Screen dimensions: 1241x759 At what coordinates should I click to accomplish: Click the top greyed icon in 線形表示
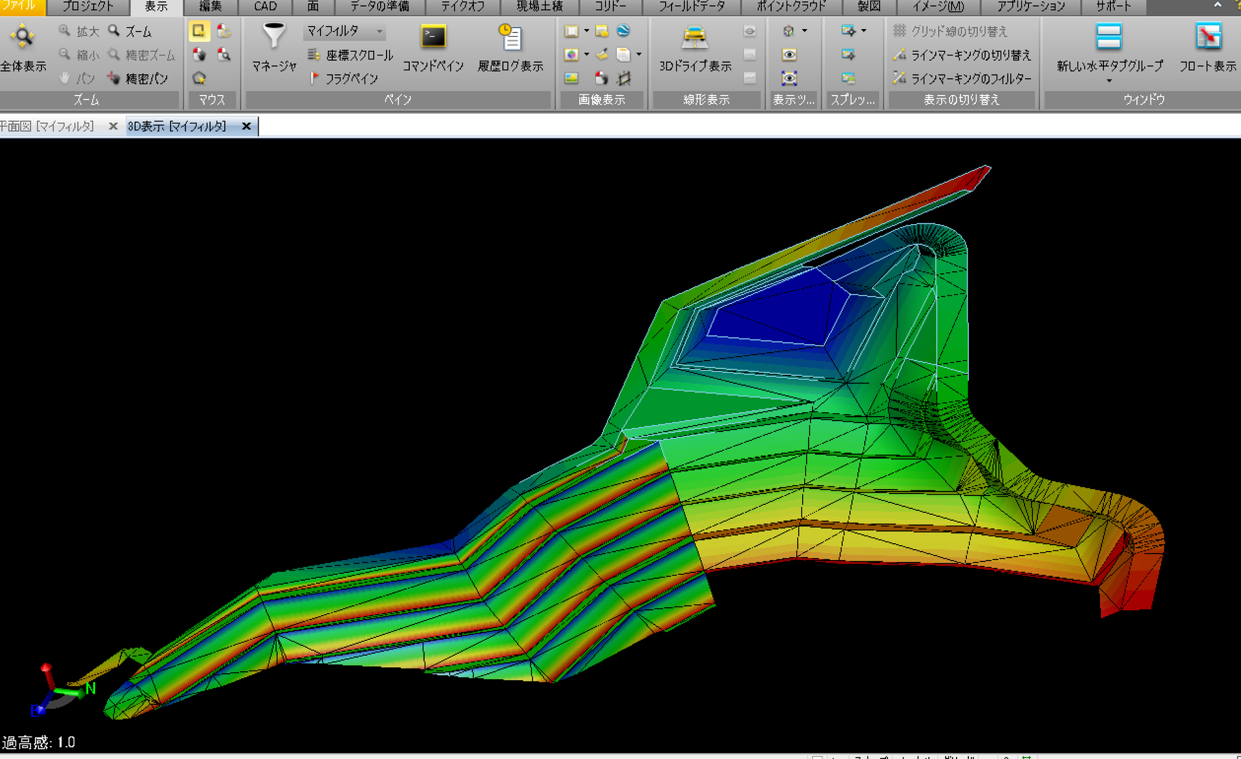click(750, 31)
